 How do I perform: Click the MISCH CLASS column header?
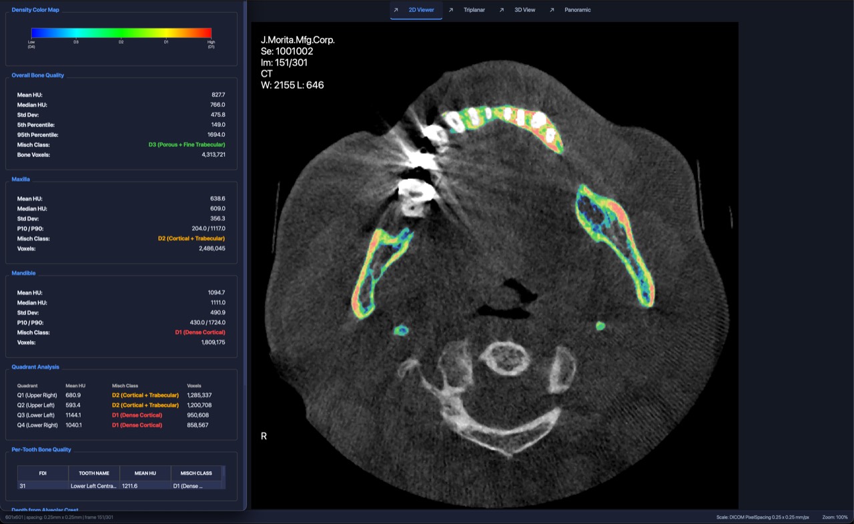pyautogui.click(x=196, y=473)
